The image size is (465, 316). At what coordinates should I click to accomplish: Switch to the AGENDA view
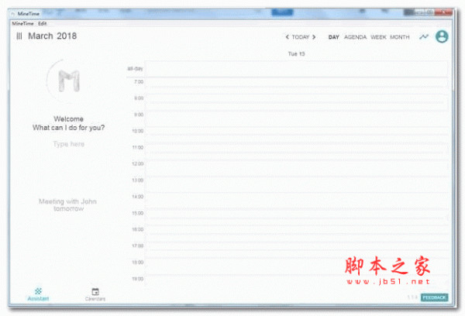(355, 37)
